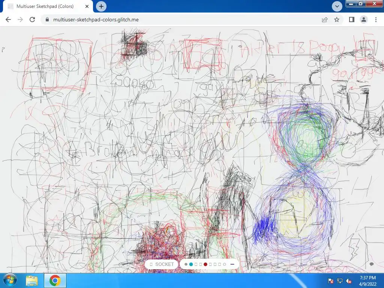Open a new browser tab
Image resolution: width=384 pixels, height=288 pixels.
tap(101, 6)
